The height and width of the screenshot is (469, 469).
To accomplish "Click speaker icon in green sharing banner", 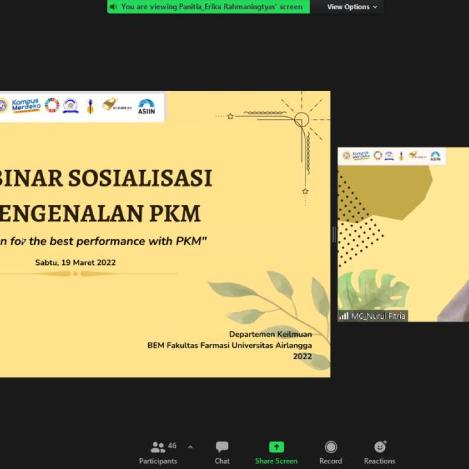I will tap(113, 7).
